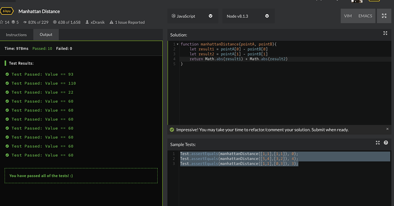Open the Sample Tests help icon
The height and width of the screenshot is (206, 394).
click(386, 143)
